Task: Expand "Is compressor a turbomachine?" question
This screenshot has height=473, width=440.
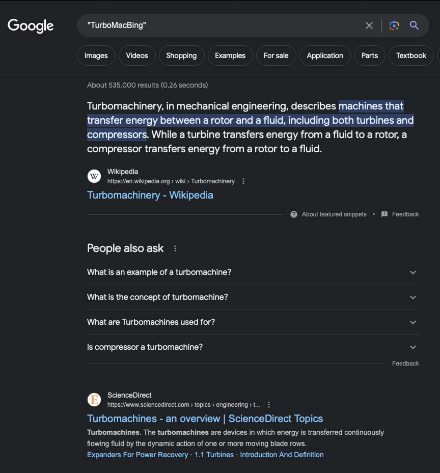Action: point(413,347)
